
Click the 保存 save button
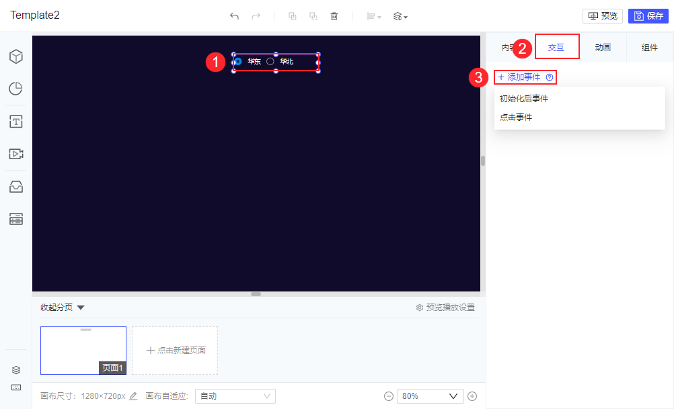648,16
